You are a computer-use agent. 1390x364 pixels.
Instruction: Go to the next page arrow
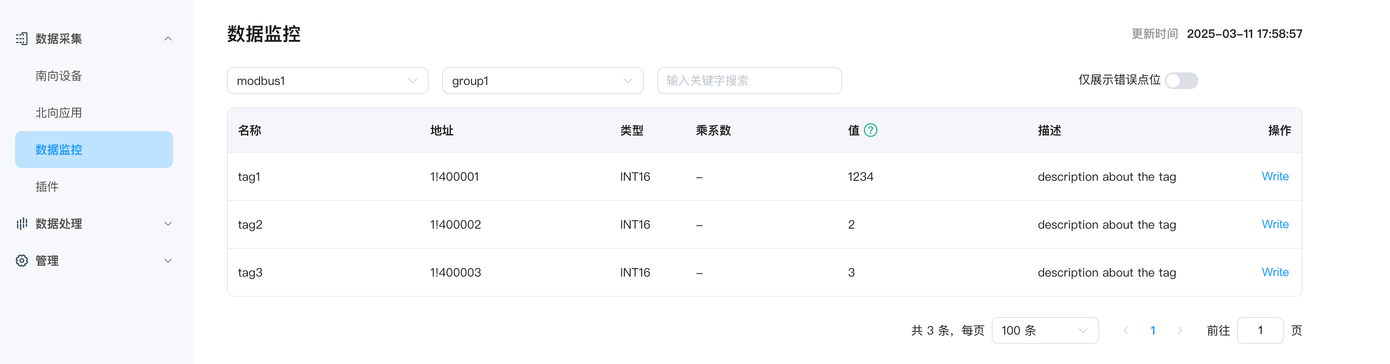click(x=1179, y=330)
